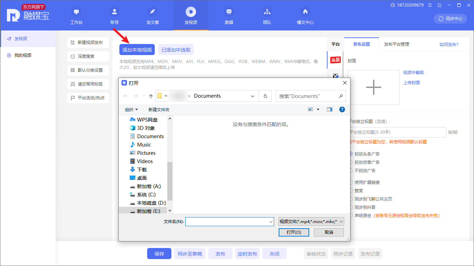This screenshot has height=266, width=474.
Task: Click the 融媒宝 logo
Action: [x=28, y=13]
